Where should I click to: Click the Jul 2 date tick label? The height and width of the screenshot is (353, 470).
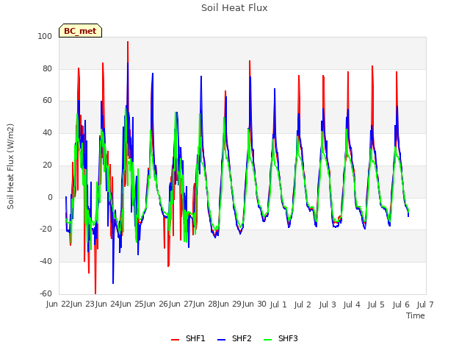coord(303,305)
